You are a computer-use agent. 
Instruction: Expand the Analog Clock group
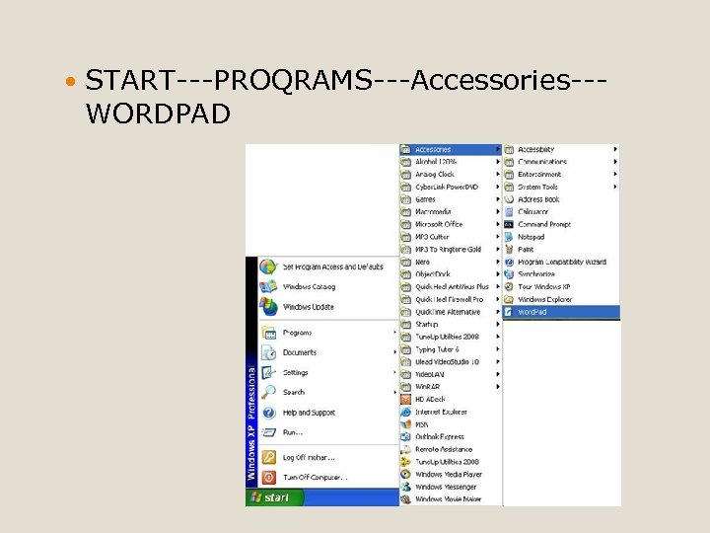[451, 174]
